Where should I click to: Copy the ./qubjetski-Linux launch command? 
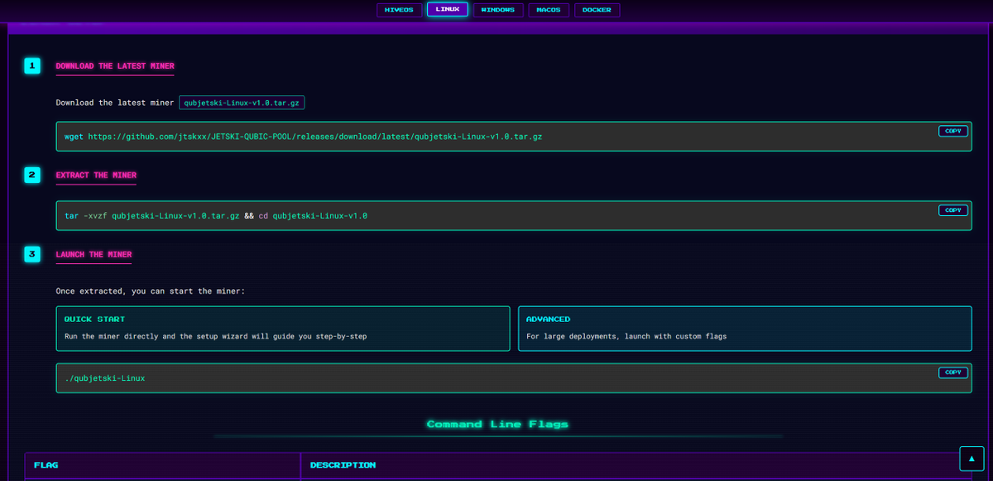[953, 373]
